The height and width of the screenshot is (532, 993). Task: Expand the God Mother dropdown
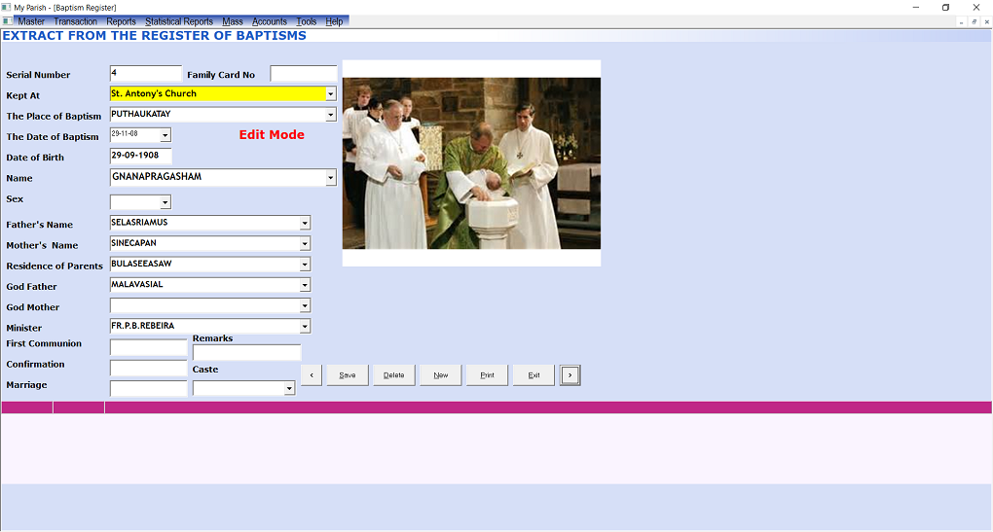[x=305, y=305]
